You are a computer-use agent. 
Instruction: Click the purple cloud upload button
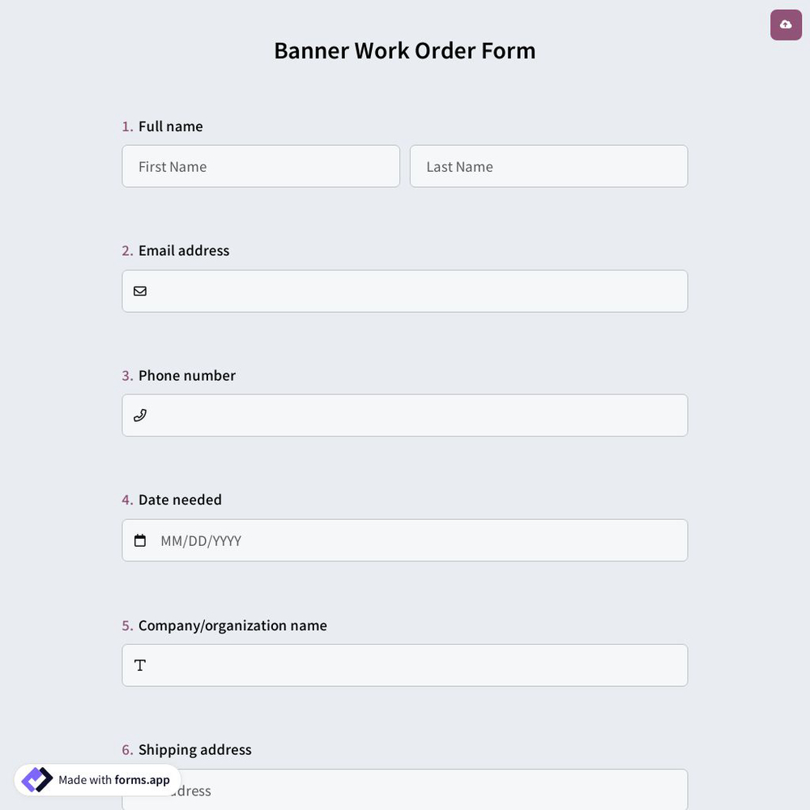[785, 23]
